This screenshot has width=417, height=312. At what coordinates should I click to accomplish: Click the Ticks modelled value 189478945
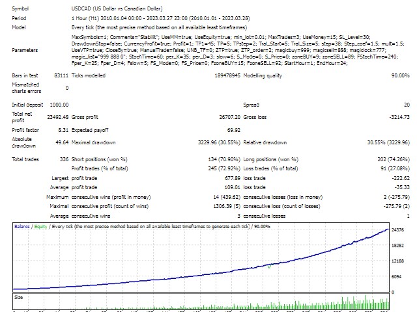[227, 75]
